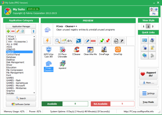Click the category list scrollbar thumb
Viewport: 162px width, 115px height.
pyautogui.click(x=34, y=52)
